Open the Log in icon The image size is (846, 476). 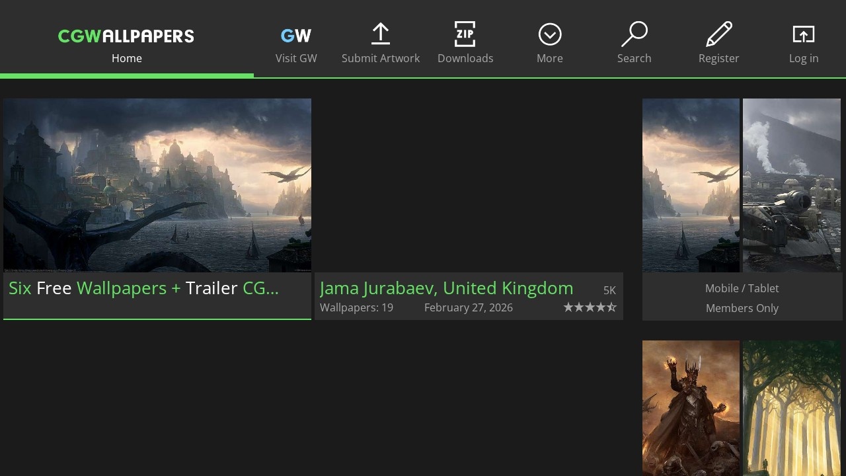803,33
